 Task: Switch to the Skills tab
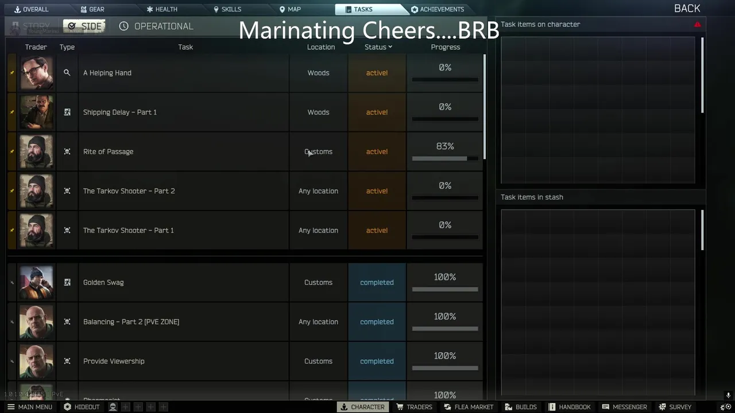[227, 9]
